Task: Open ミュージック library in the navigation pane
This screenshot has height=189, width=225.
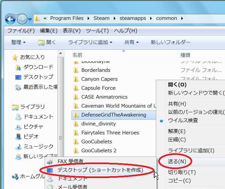Action: click(34, 146)
